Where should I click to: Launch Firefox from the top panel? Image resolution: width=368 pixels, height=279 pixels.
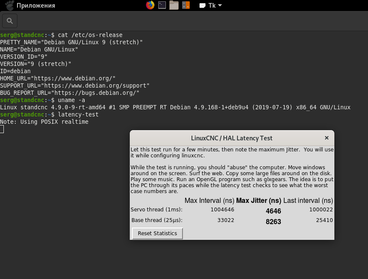pyautogui.click(x=150, y=5)
